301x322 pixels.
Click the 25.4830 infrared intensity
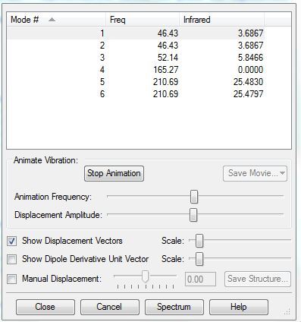(249, 82)
